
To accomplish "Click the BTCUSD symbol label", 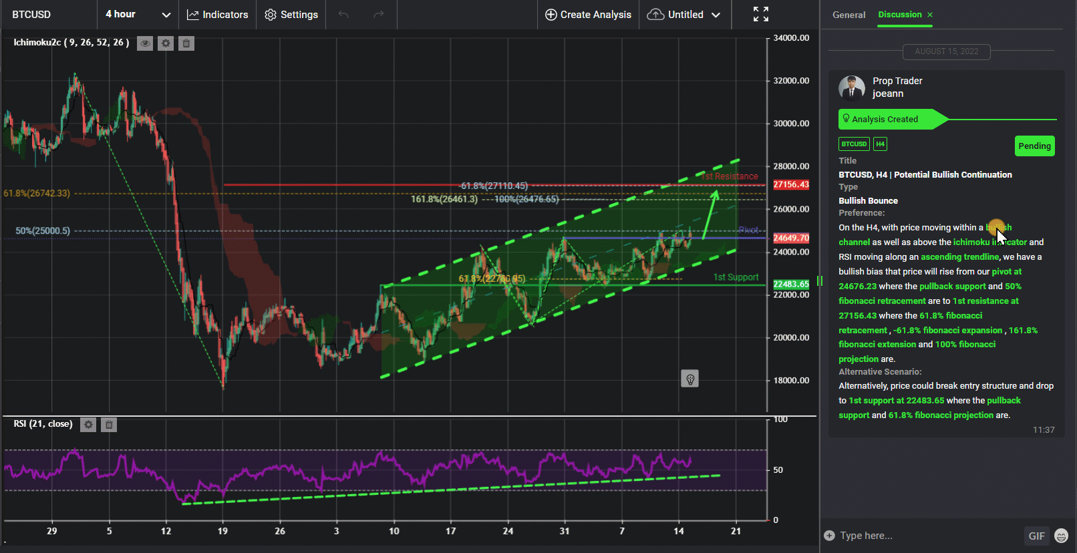I will coord(31,15).
